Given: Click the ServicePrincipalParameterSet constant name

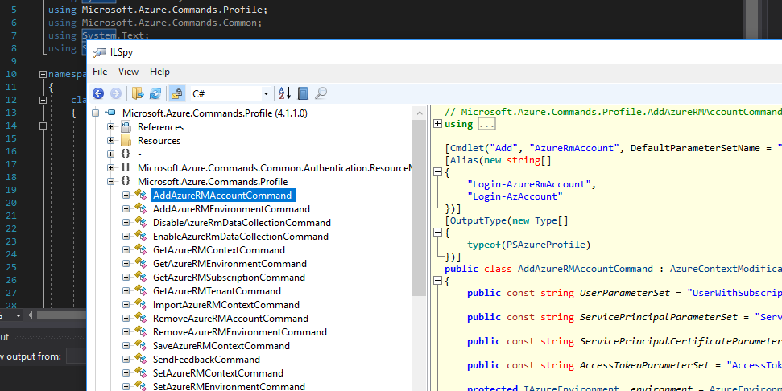Looking at the screenshot, I should [658, 317].
